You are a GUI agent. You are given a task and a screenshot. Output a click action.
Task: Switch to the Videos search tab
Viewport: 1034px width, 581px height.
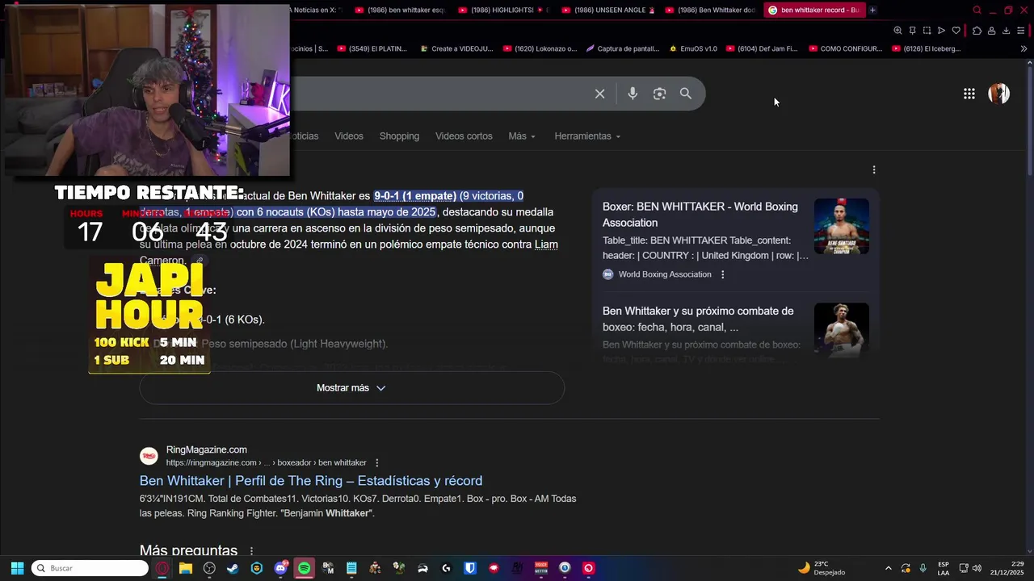[x=349, y=136]
